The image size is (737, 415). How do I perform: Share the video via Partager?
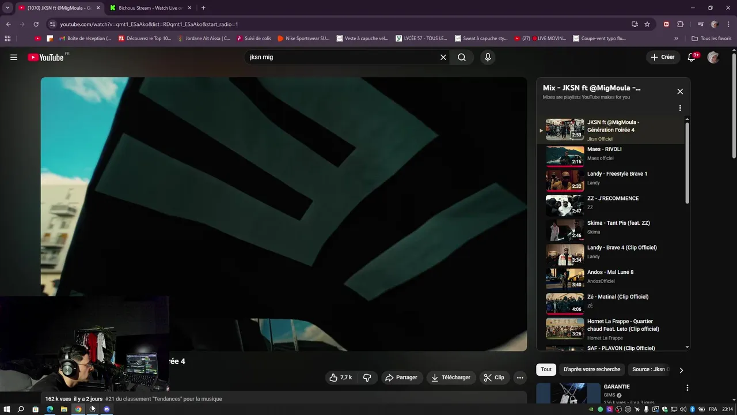point(401,378)
